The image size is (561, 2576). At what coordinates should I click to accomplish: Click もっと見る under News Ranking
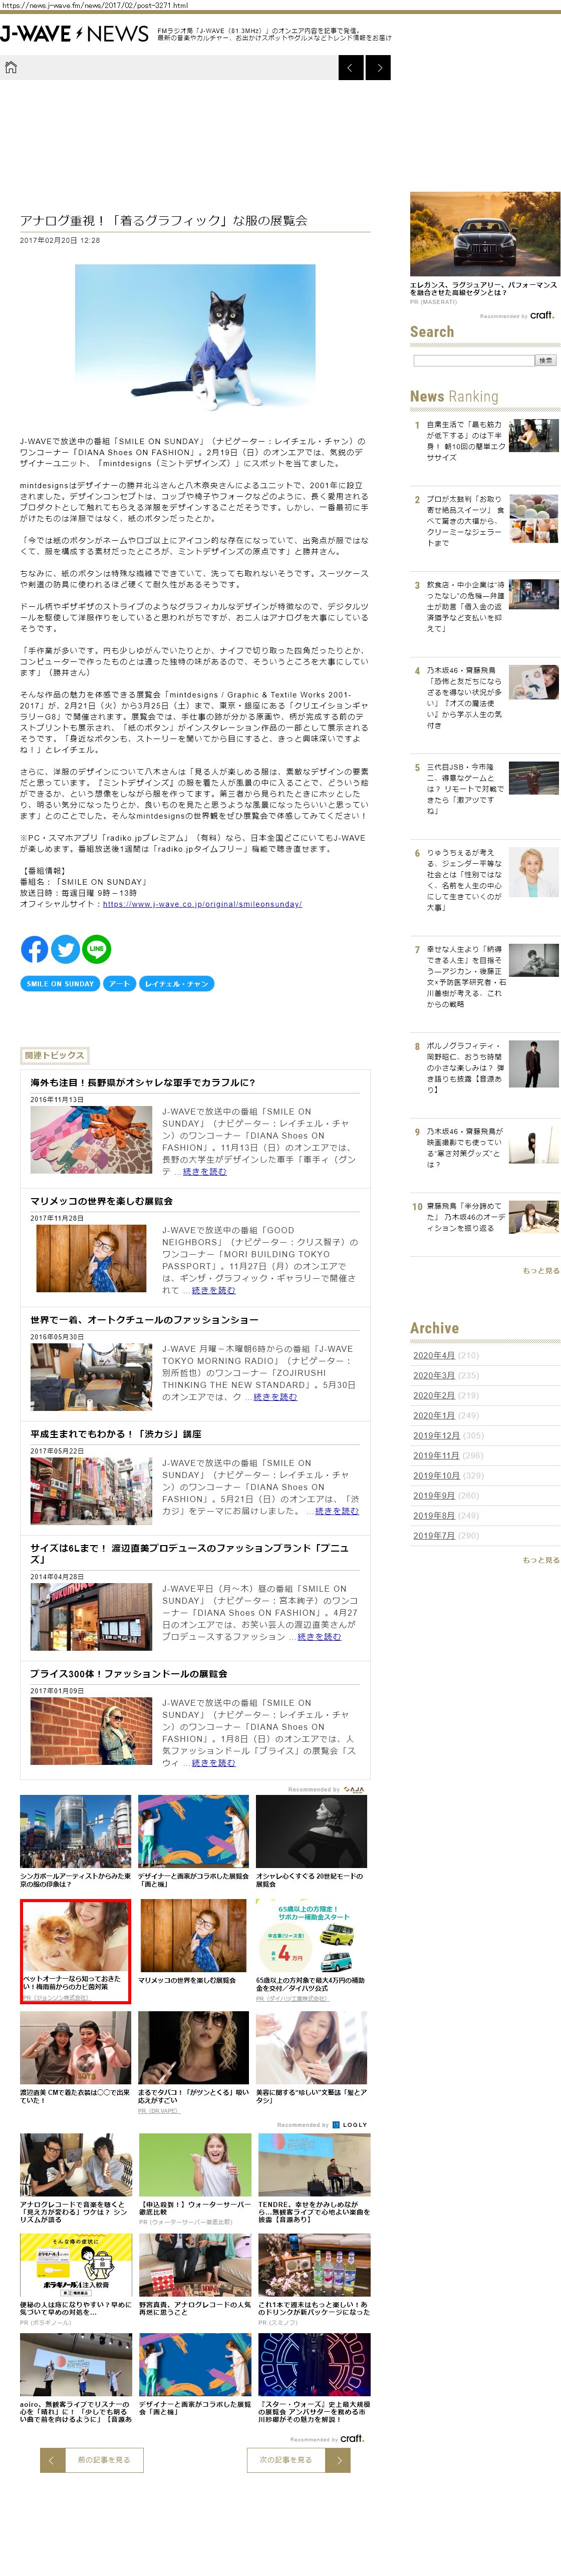540,1270
